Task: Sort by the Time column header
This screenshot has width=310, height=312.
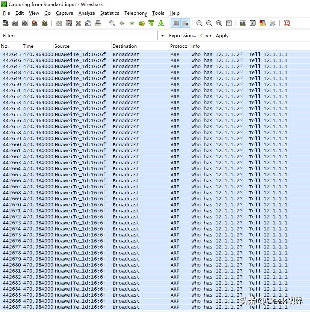Action: click(x=38, y=46)
